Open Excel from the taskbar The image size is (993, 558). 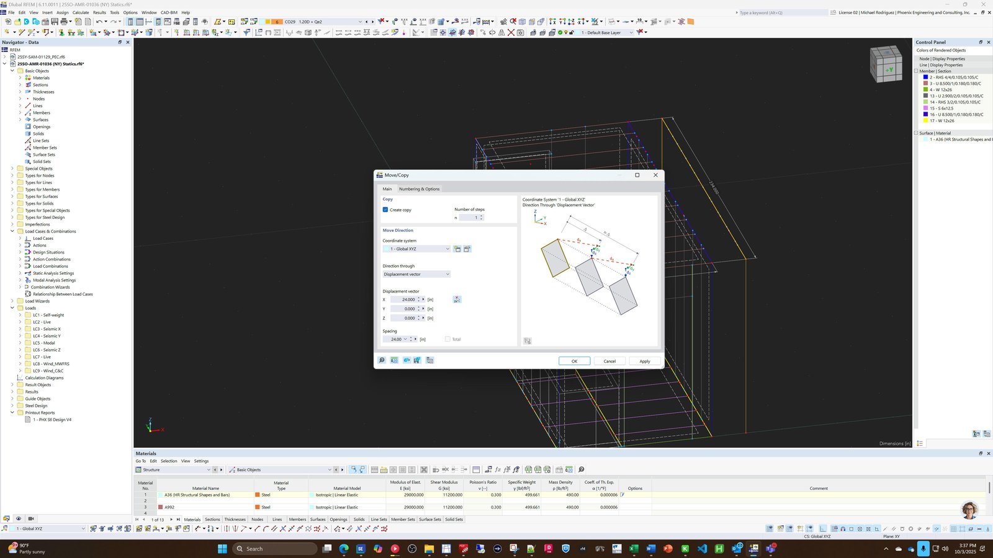[634, 549]
